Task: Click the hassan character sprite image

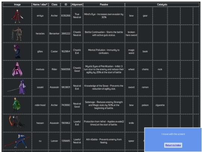Action: (17, 123)
